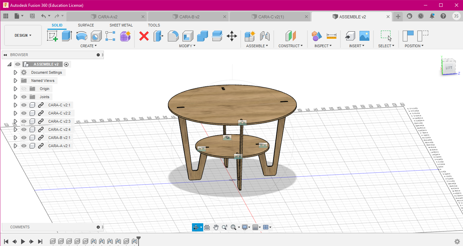Open the Joint tool in Assemble
This screenshot has width=463, height=246.
[x=265, y=36]
